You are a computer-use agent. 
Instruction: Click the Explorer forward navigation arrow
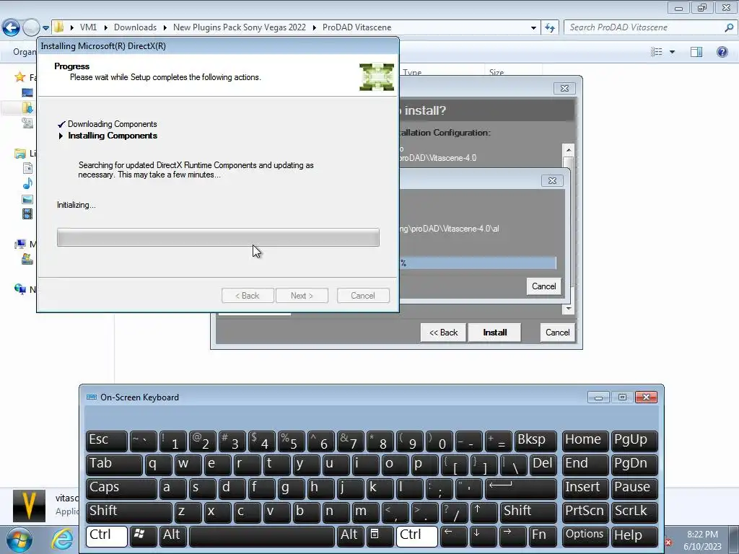pos(31,27)
